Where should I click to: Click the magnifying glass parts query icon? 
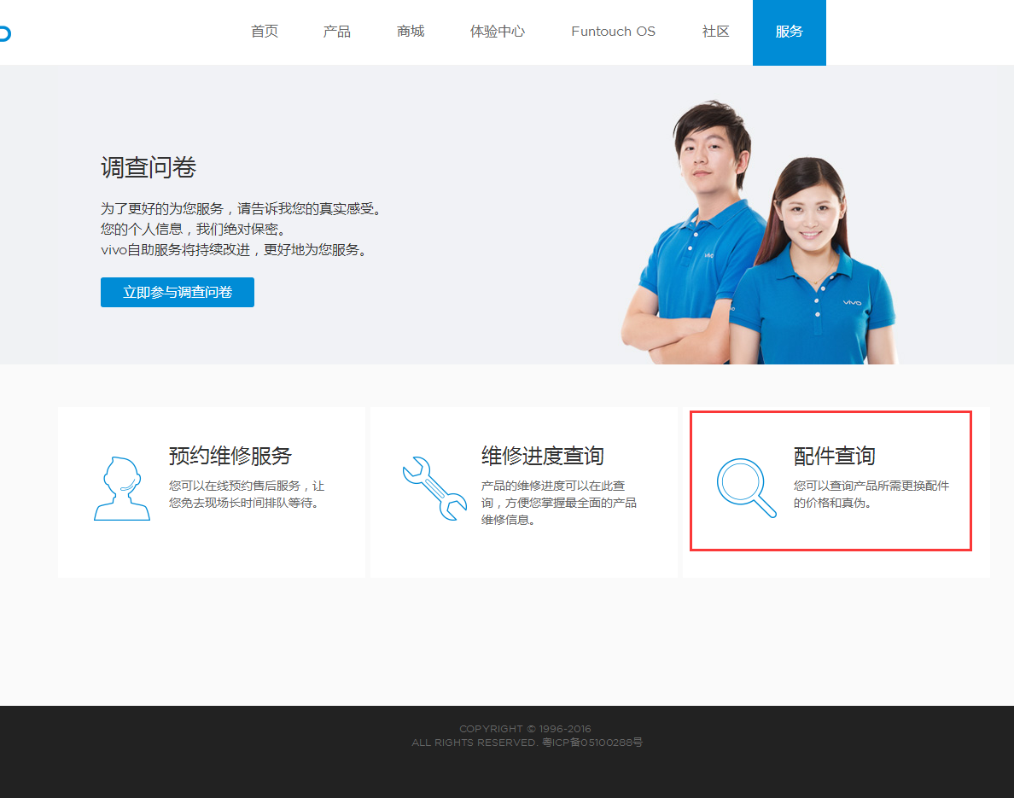click(x=746, y=488)
